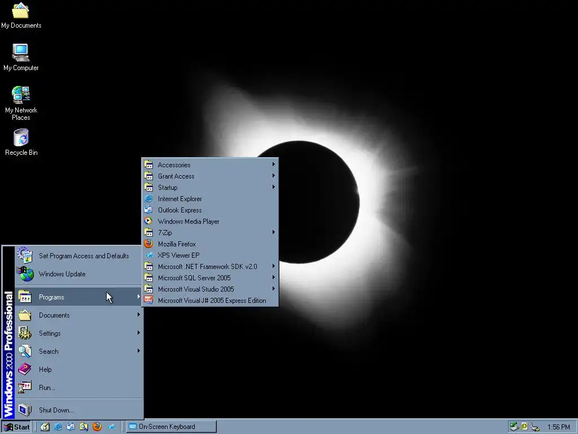Click Visual J# 2005 Express icon
The width and height of the screenshot is (578, 434).
click(148, 301)
